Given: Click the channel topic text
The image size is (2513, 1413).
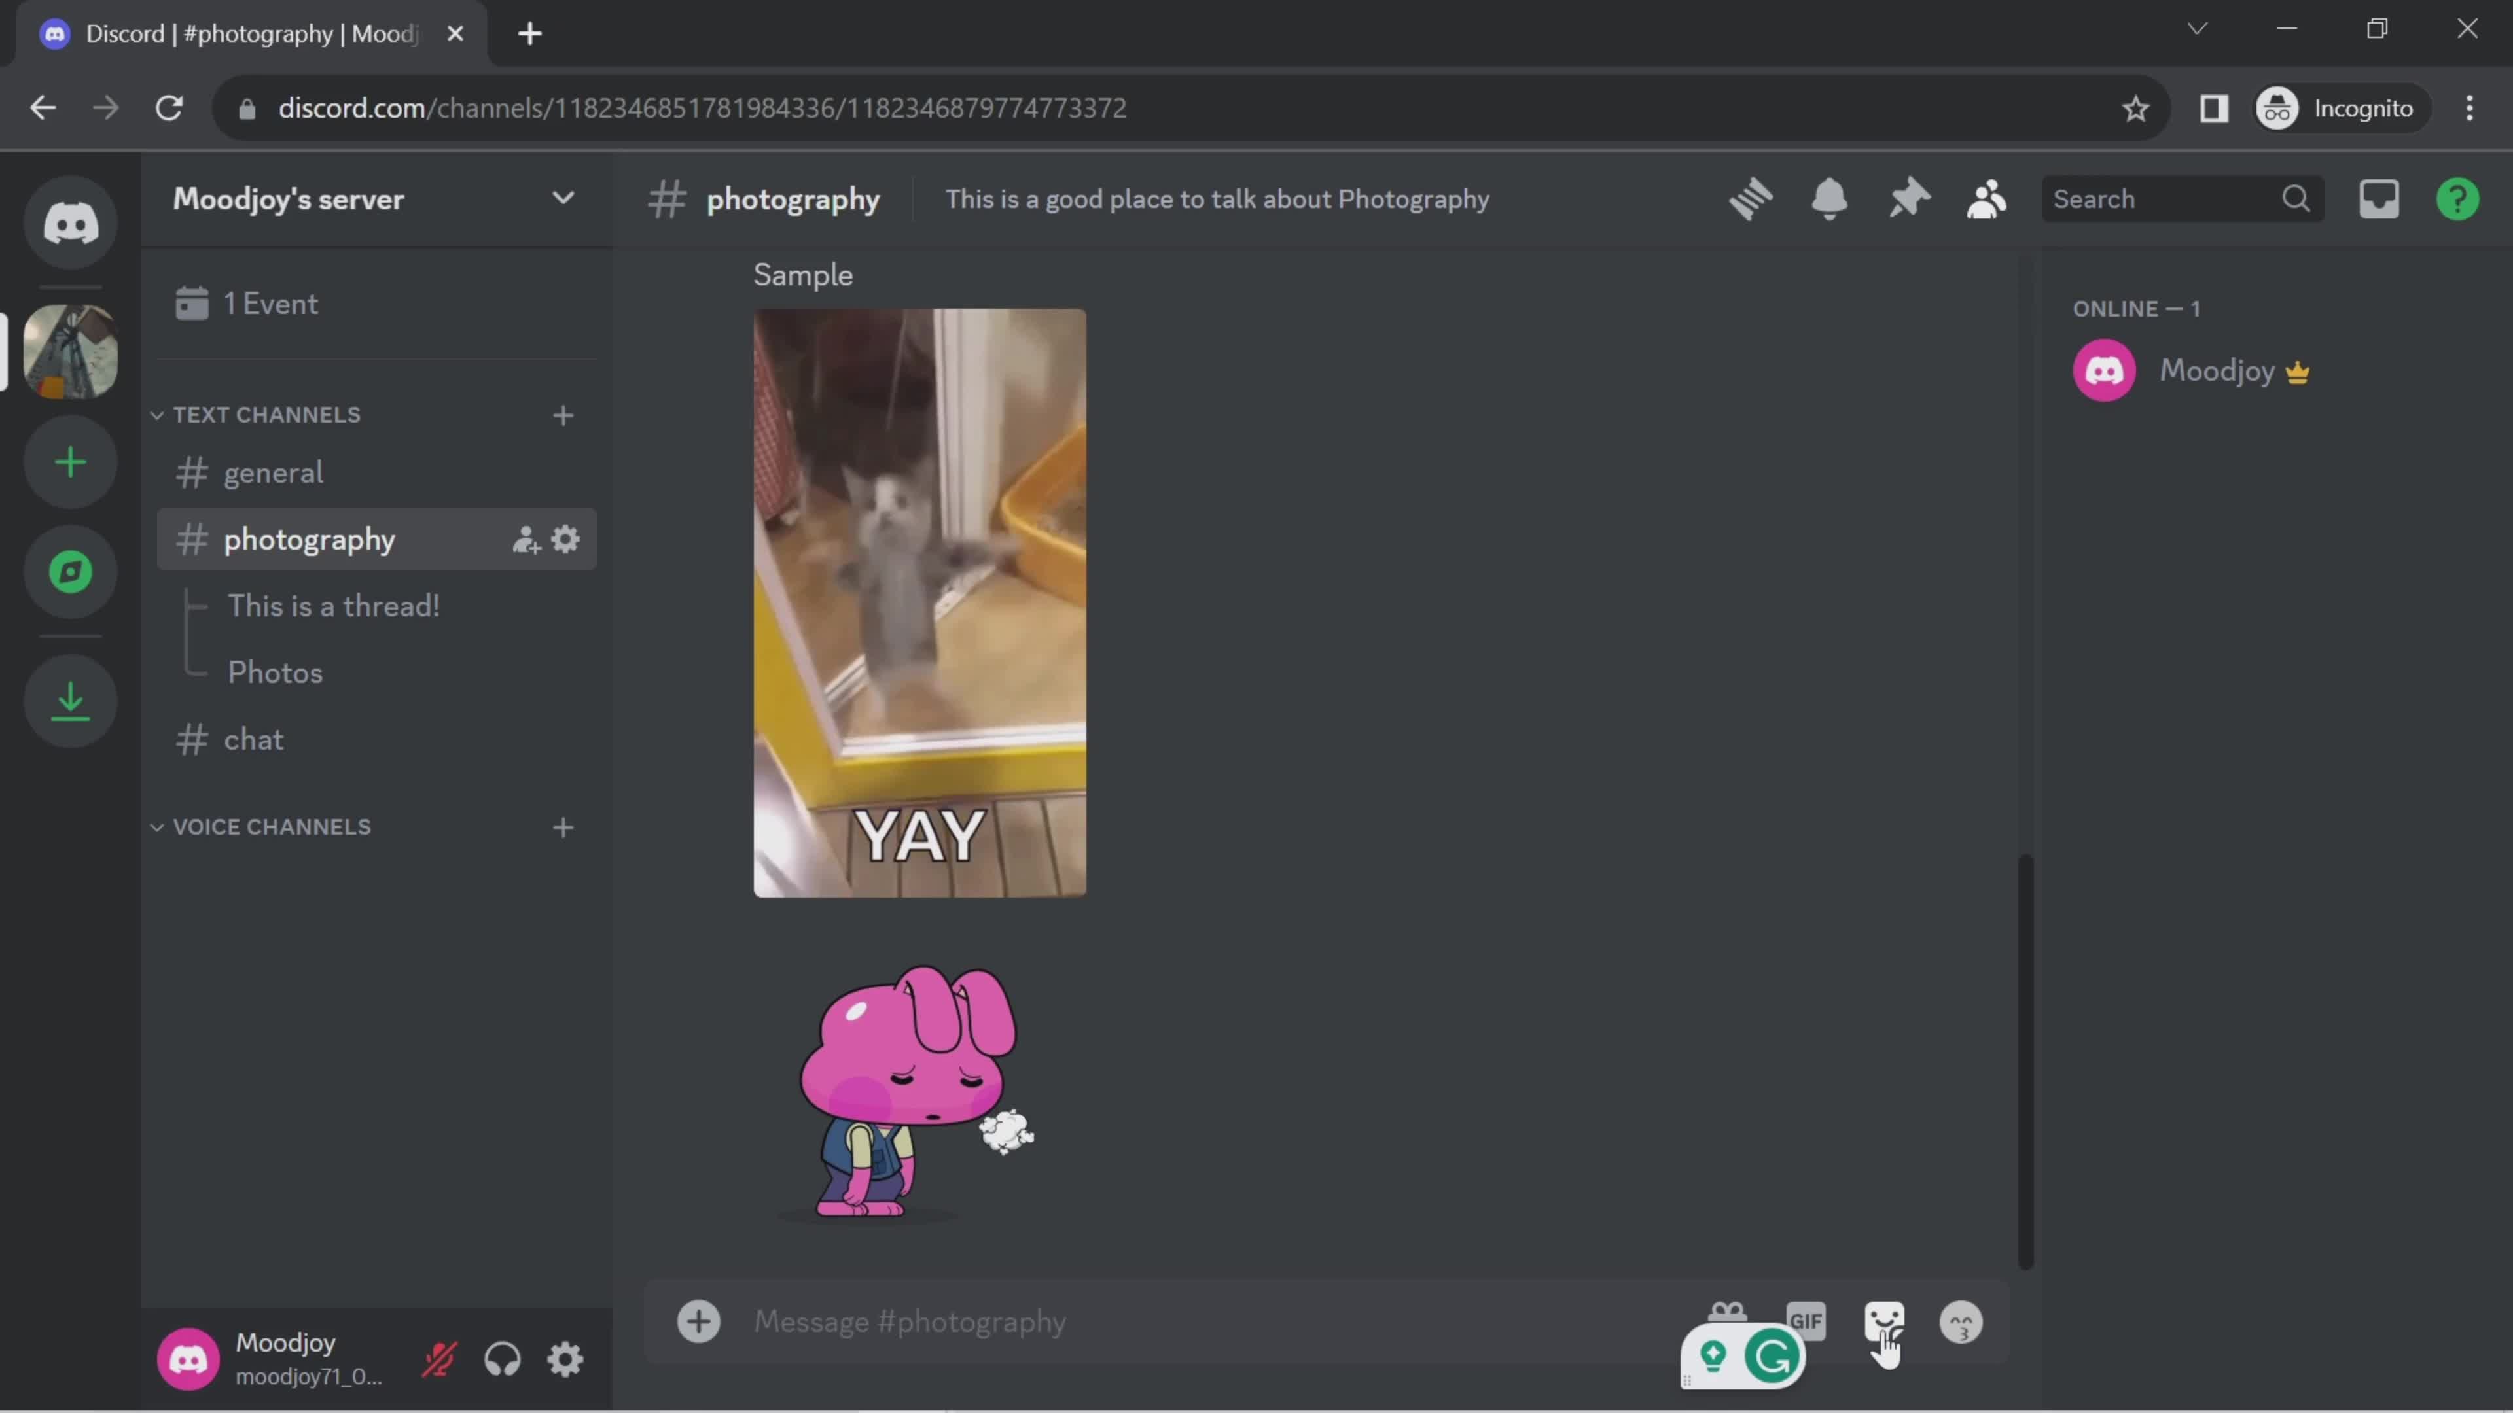Looking at the screenshot, I should click(1217, 199).
